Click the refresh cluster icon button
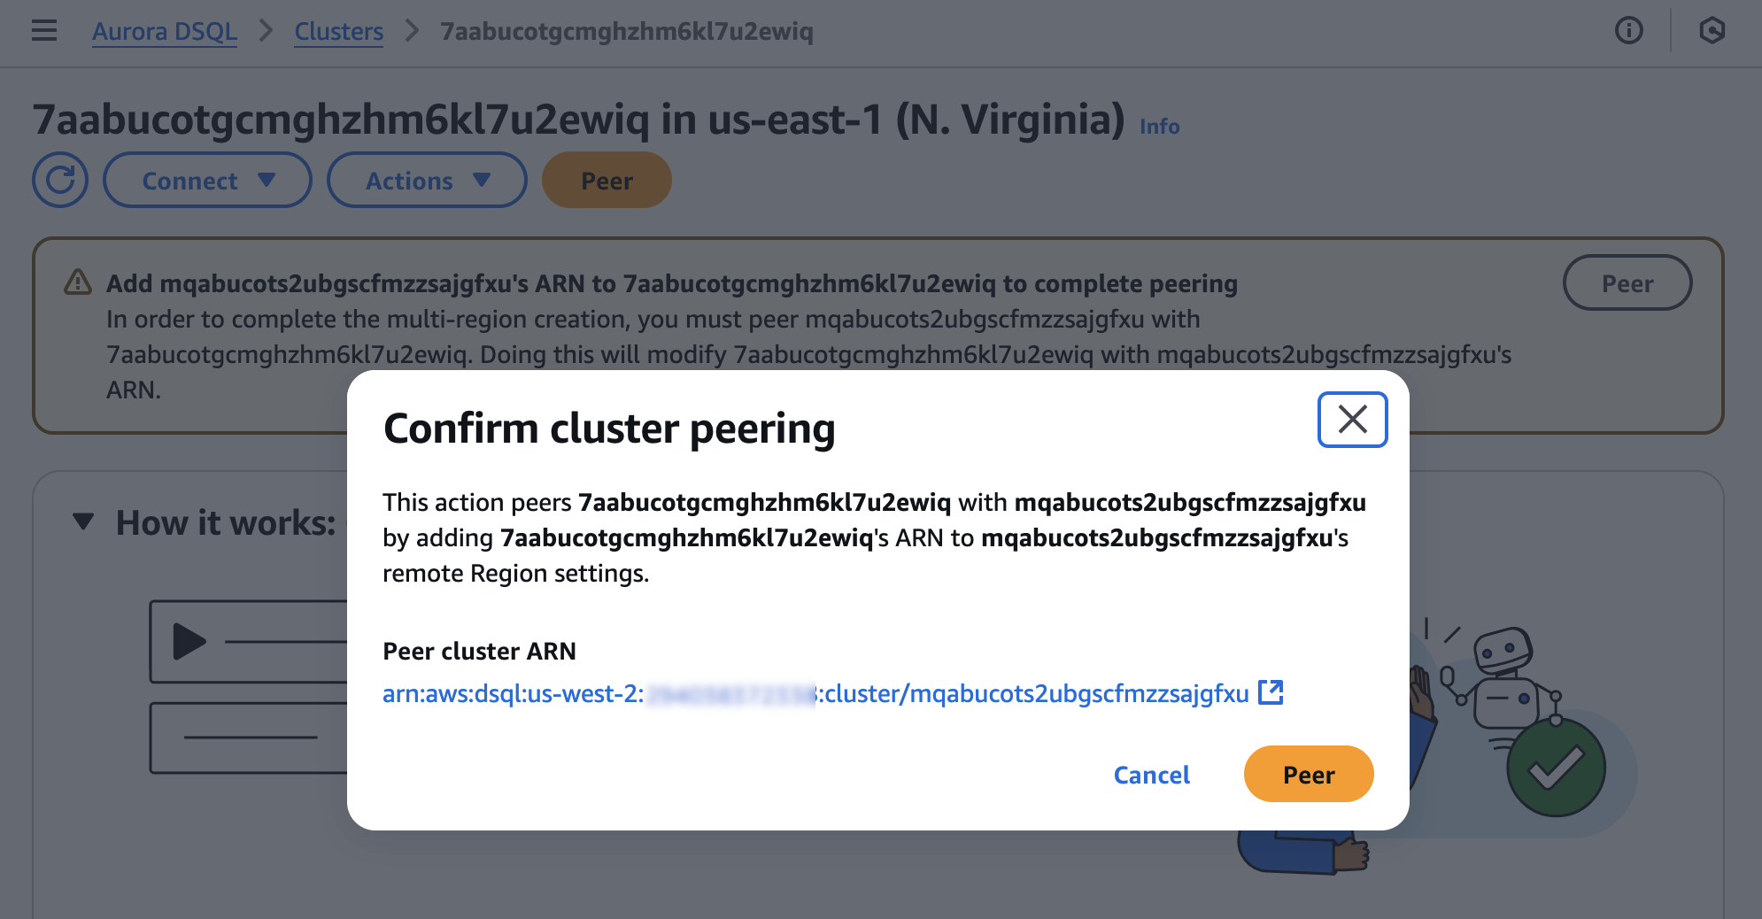This screenshot has height=919, width=1762. [x=60, y=181]
